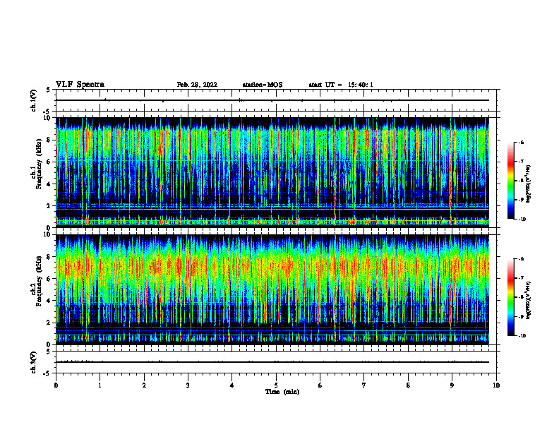Click the "5" tick on ch.1(V) voltage axis
The height and width of the screenshot is (432, 559).
click(49, 90)
